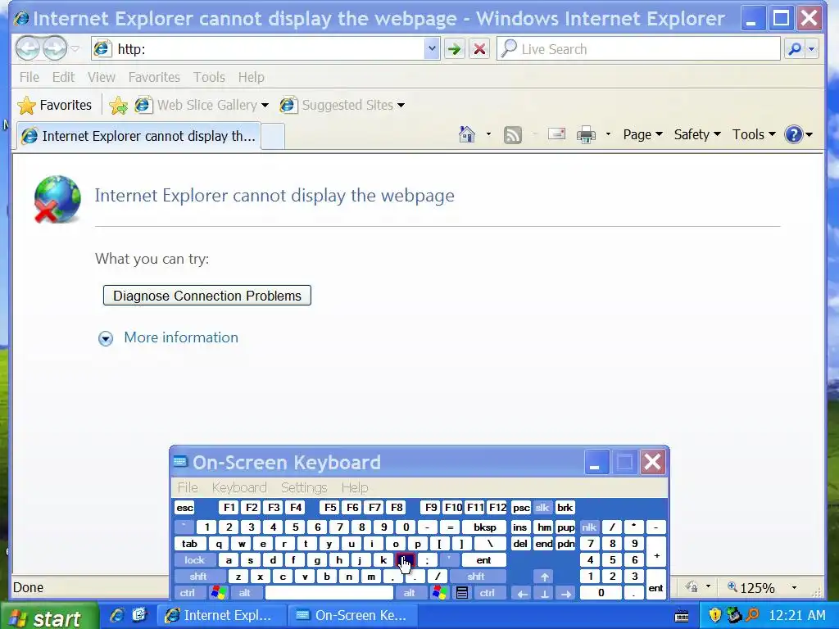
Task: Open the Favorites star button
Action: click(55, 105)
